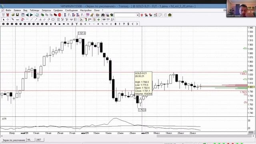Select the diagonal trend line tool

tap(32, 20)
